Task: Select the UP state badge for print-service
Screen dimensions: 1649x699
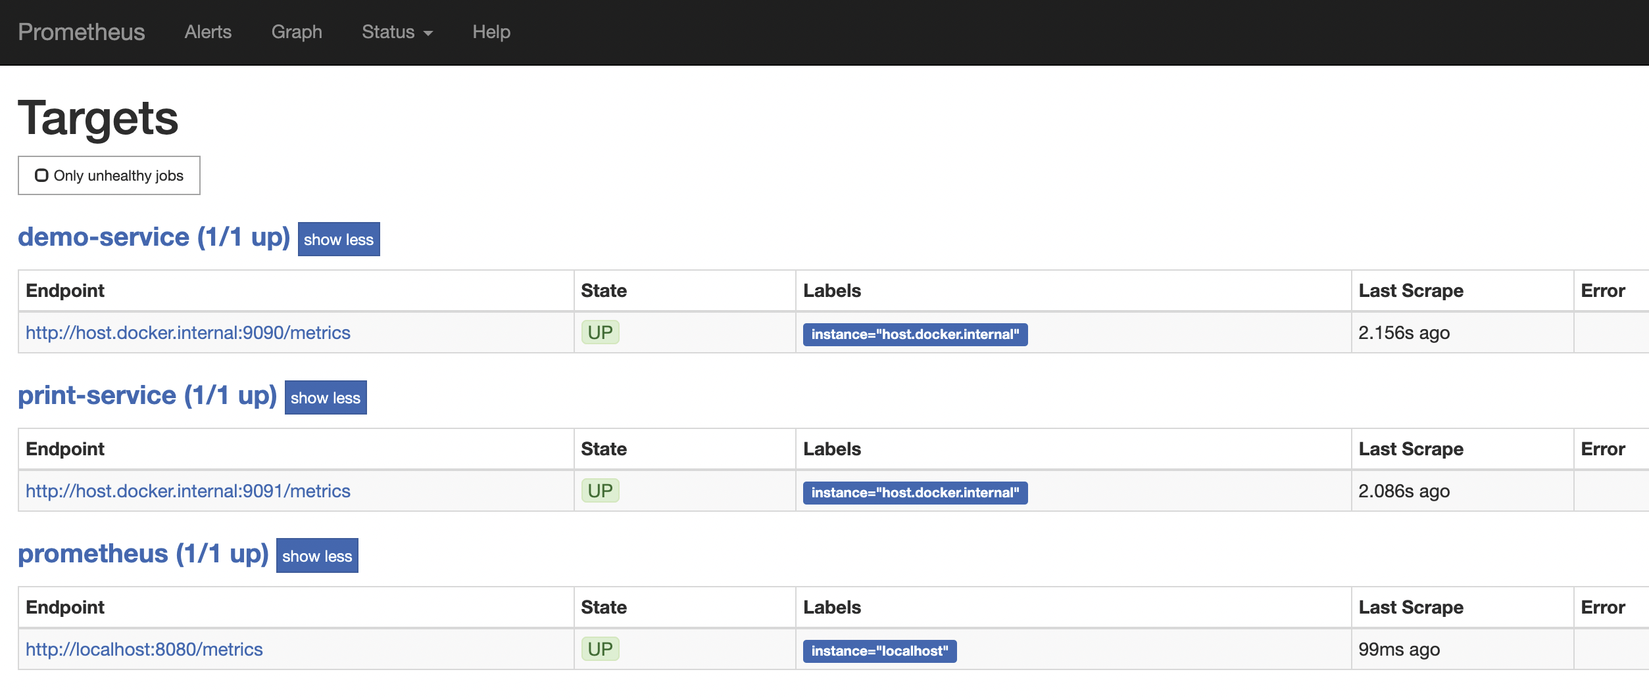Action: pyautogui.click(x=600, y=491)
